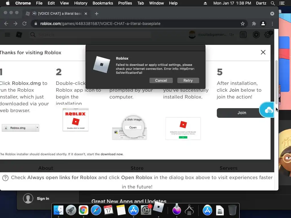The width and height of the screenshot is (291, 218).
Task: Click the roblox.com address bar URL
Action: pyautogui.click(x=100, y=24)
